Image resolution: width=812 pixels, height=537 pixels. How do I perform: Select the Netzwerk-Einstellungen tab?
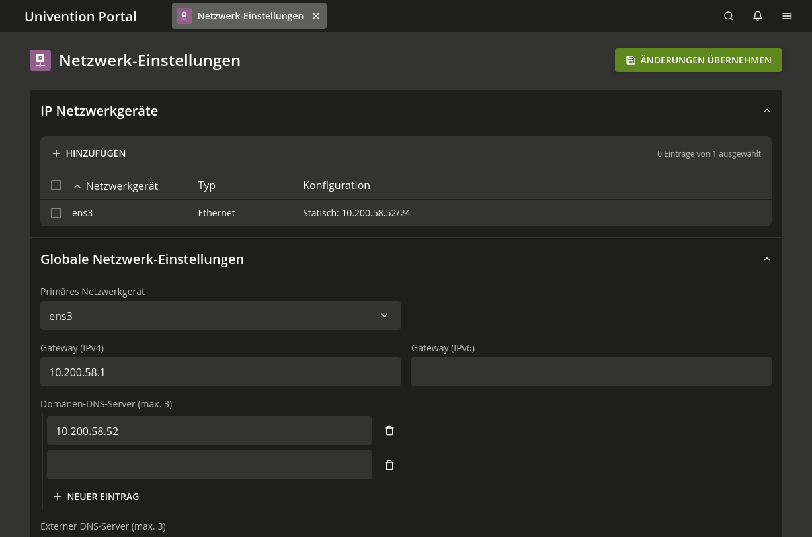pyautogui.click(x=250, y=15)
